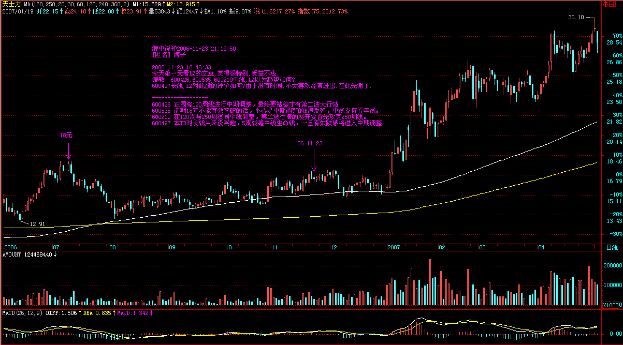The width and height of the screenshot is (623, 345).
Task: Click the 18元 annotation text
Action: [66, 134]
